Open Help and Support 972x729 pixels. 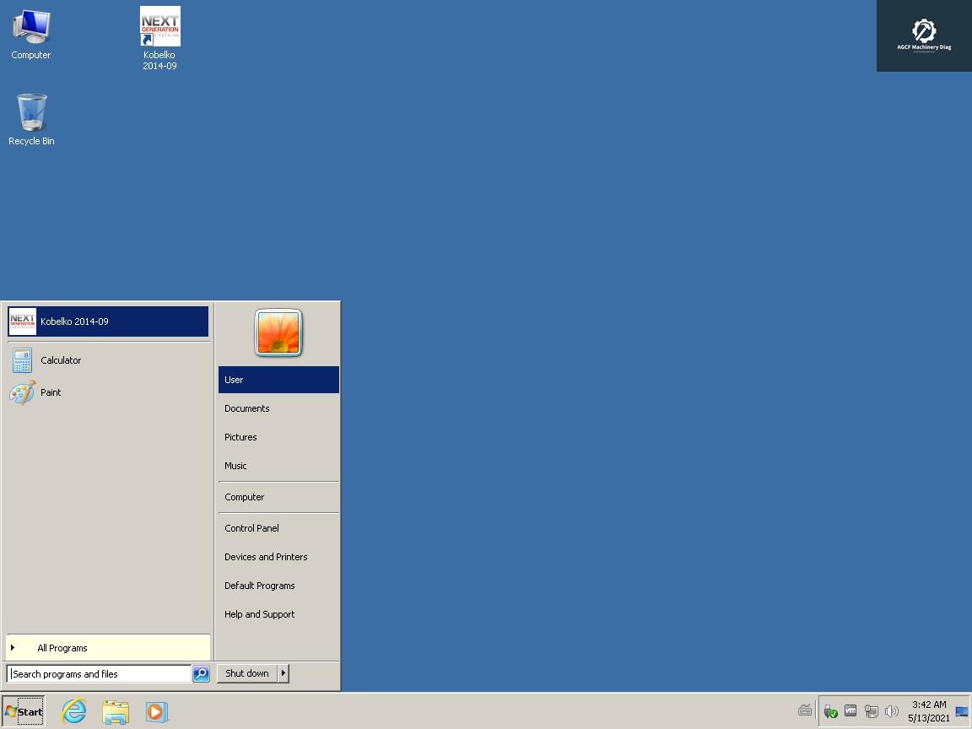coord(259,614)
